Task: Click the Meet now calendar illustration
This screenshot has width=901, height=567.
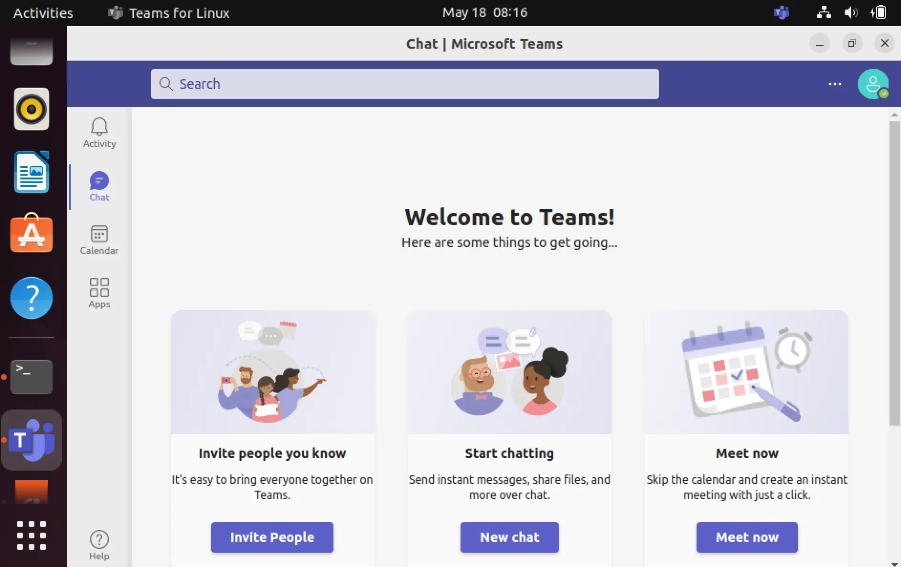Action: point(747,372)
